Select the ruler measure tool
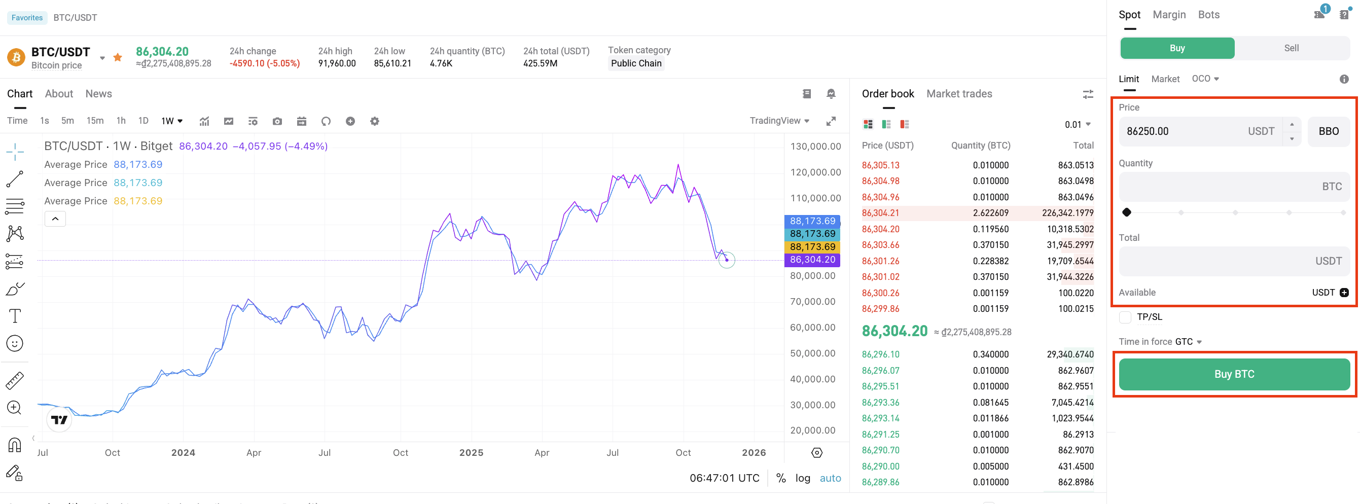The image size is (1360, 504). pos(15,380)
